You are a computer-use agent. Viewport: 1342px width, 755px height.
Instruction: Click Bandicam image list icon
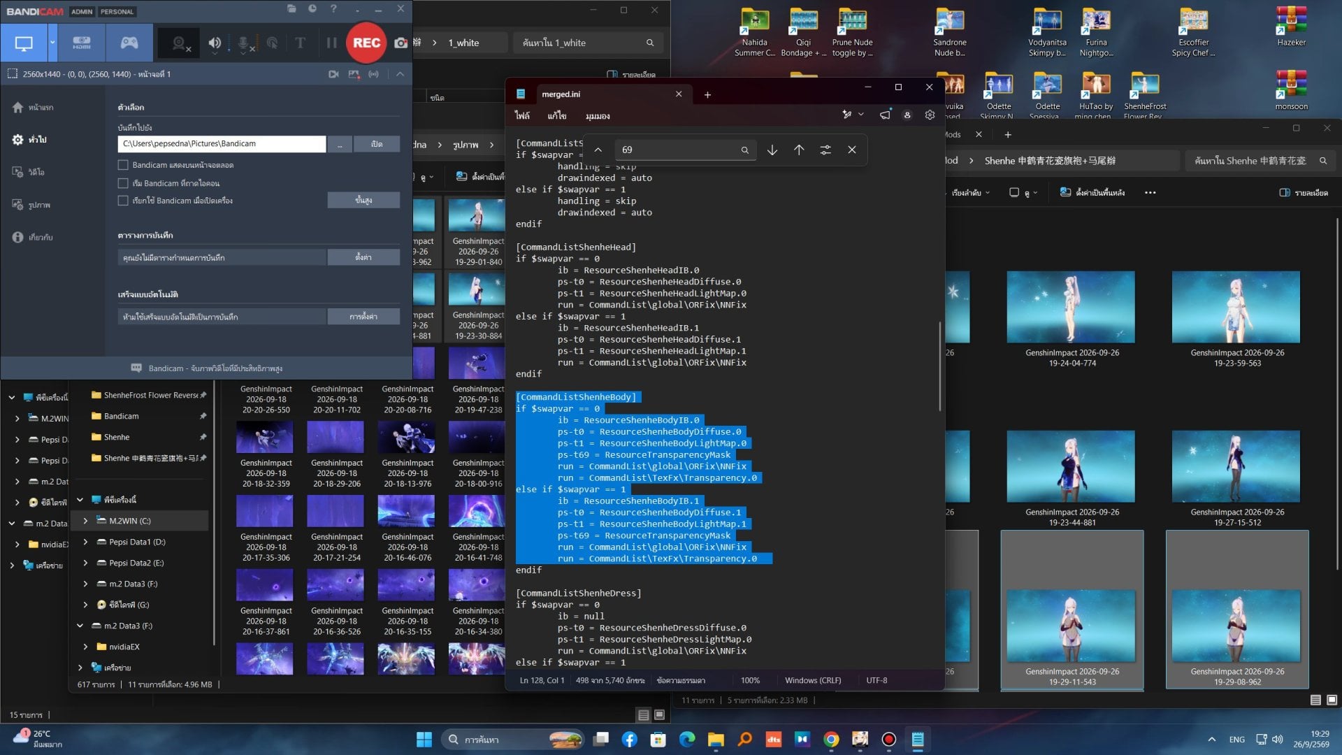coord(354,74)
